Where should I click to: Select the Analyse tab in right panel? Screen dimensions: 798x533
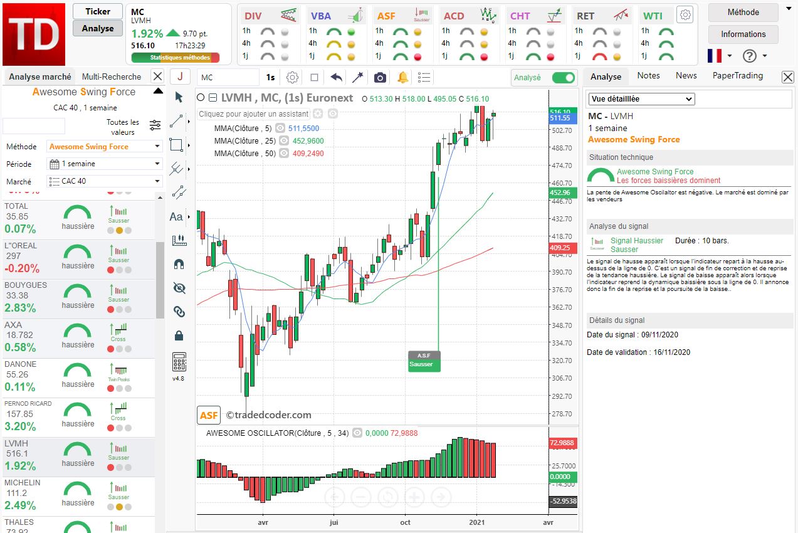point(606,77)
